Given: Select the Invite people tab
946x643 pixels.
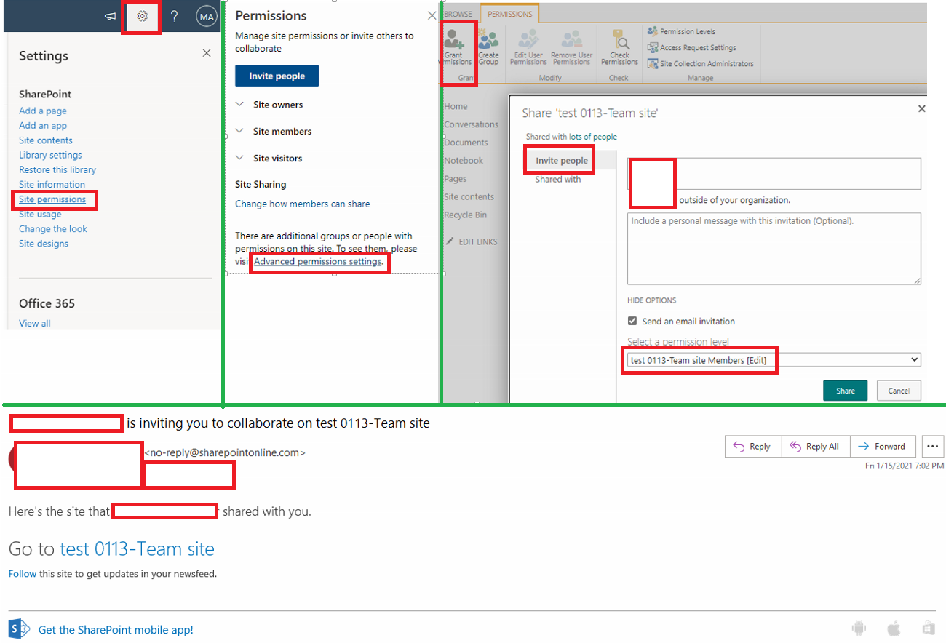Looking at the screenshot, I should pos(561,161).
